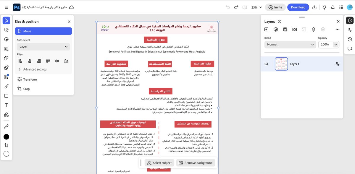
Task: Select the Eyedropper tool
Action: tap(6, 126)
